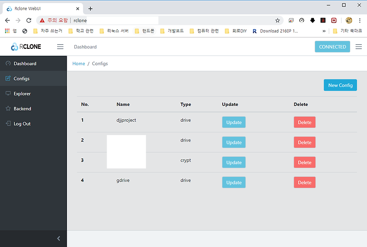Select Explorer in the sidebar menu
The height and width of the screenshot is (247, 367).
[x=33, y=93]
